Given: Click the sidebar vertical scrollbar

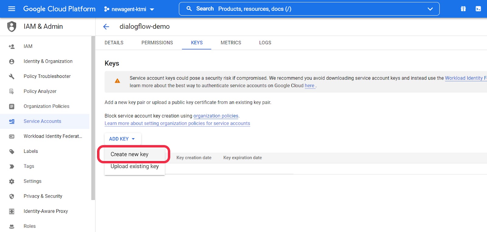Looking at the screenshot, I should pos(93,118).
